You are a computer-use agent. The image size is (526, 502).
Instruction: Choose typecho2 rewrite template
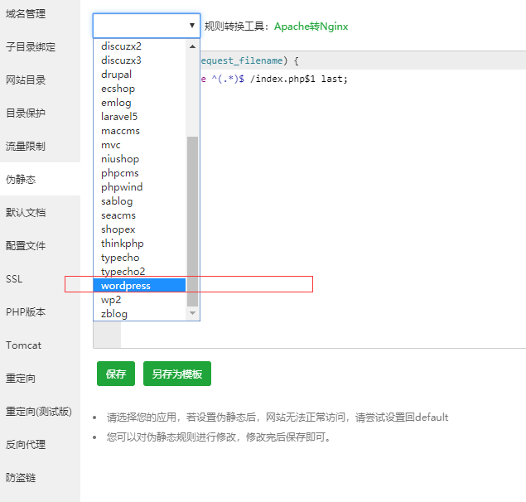pyautogui.click(x=123, y=272)
